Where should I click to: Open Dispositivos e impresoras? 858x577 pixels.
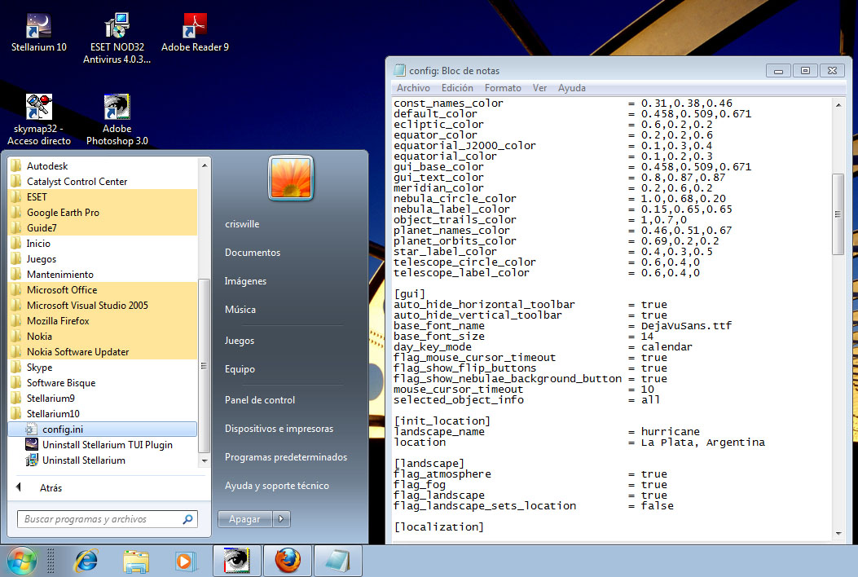point(279,429)
